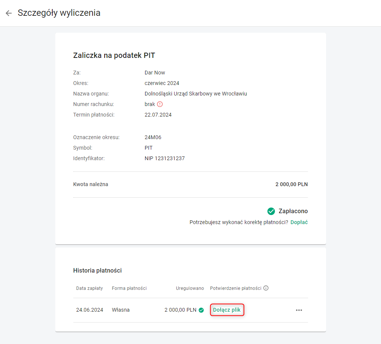
Task: Select the payment date 24.06.2024
Action: pos(90,310)
